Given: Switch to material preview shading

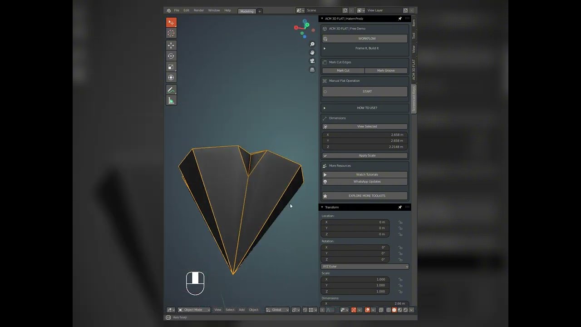Looking at the screenshot, I should [x=399, y=310].
